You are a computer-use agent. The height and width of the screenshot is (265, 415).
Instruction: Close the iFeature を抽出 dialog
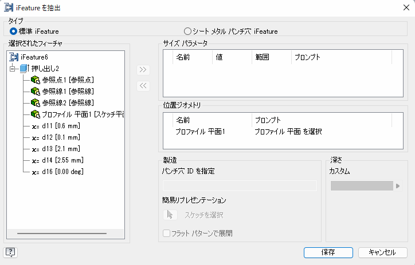click(406, 7)
